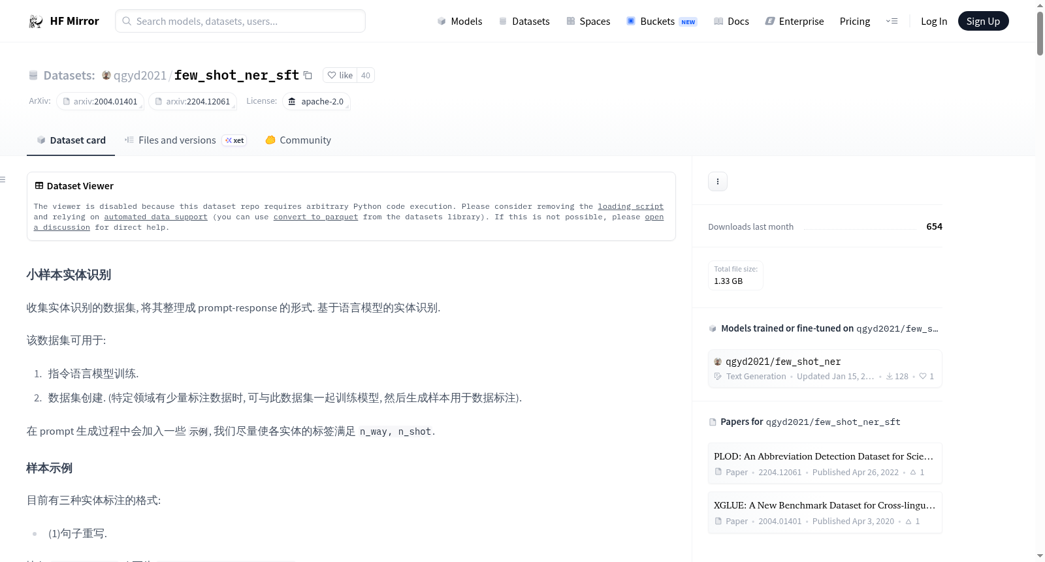Click the Sign Up button
The height and width of the screenshot is (562, 1045).
point(983,21)
